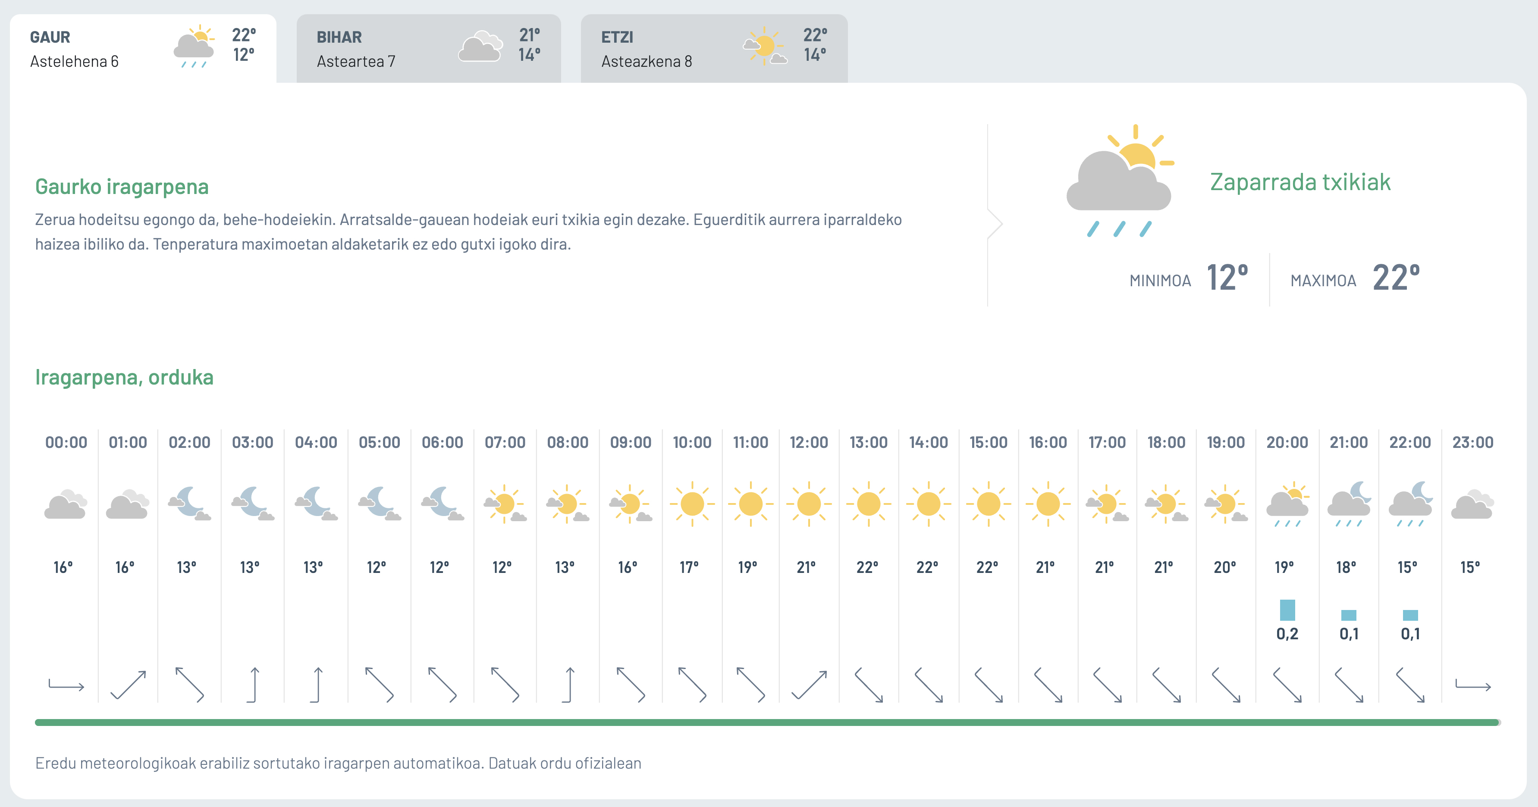
Task: Click the 05:00 hour label
Action: tap(380, 442)
